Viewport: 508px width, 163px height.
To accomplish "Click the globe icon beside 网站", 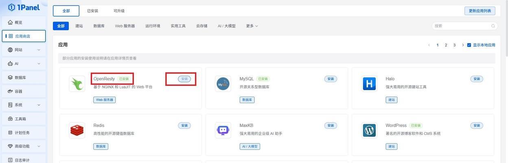I will [x=10, y=50].
